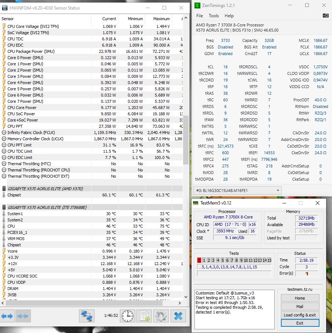Click the HWiNFO title bar app icon
Viewport: 332px width, 333px height.
coord(5,8)
